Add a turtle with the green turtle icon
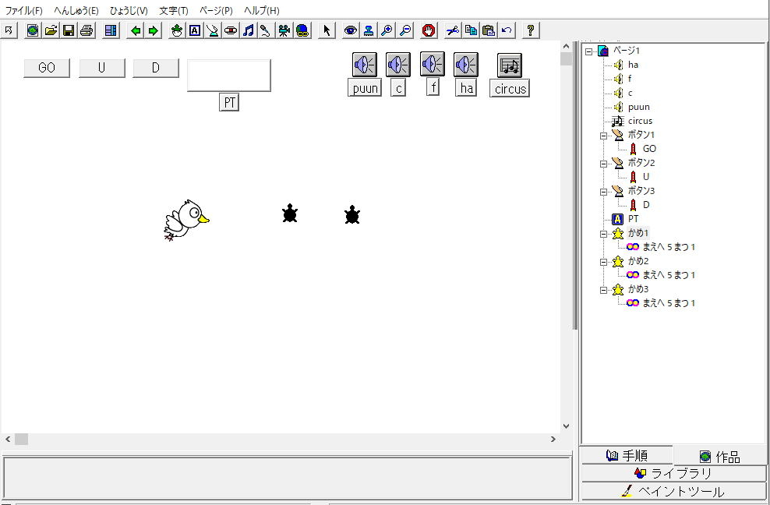The image size is (770, 505). [x=177, y=30]
